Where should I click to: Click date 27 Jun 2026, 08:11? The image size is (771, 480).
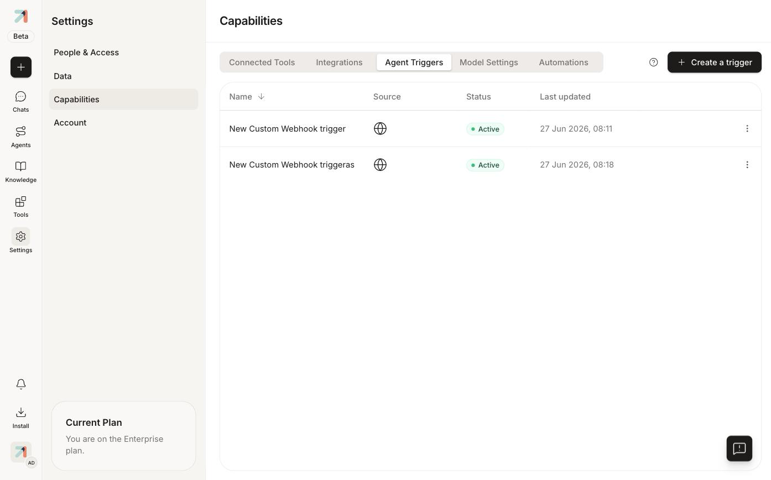pos(576,129)
